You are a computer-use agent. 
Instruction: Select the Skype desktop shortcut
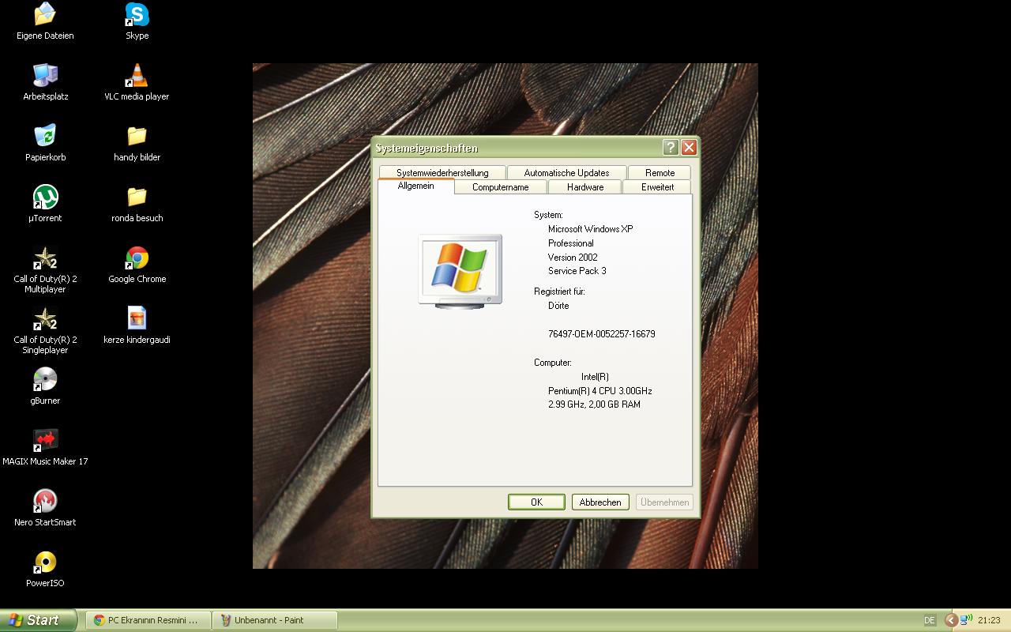137,21
